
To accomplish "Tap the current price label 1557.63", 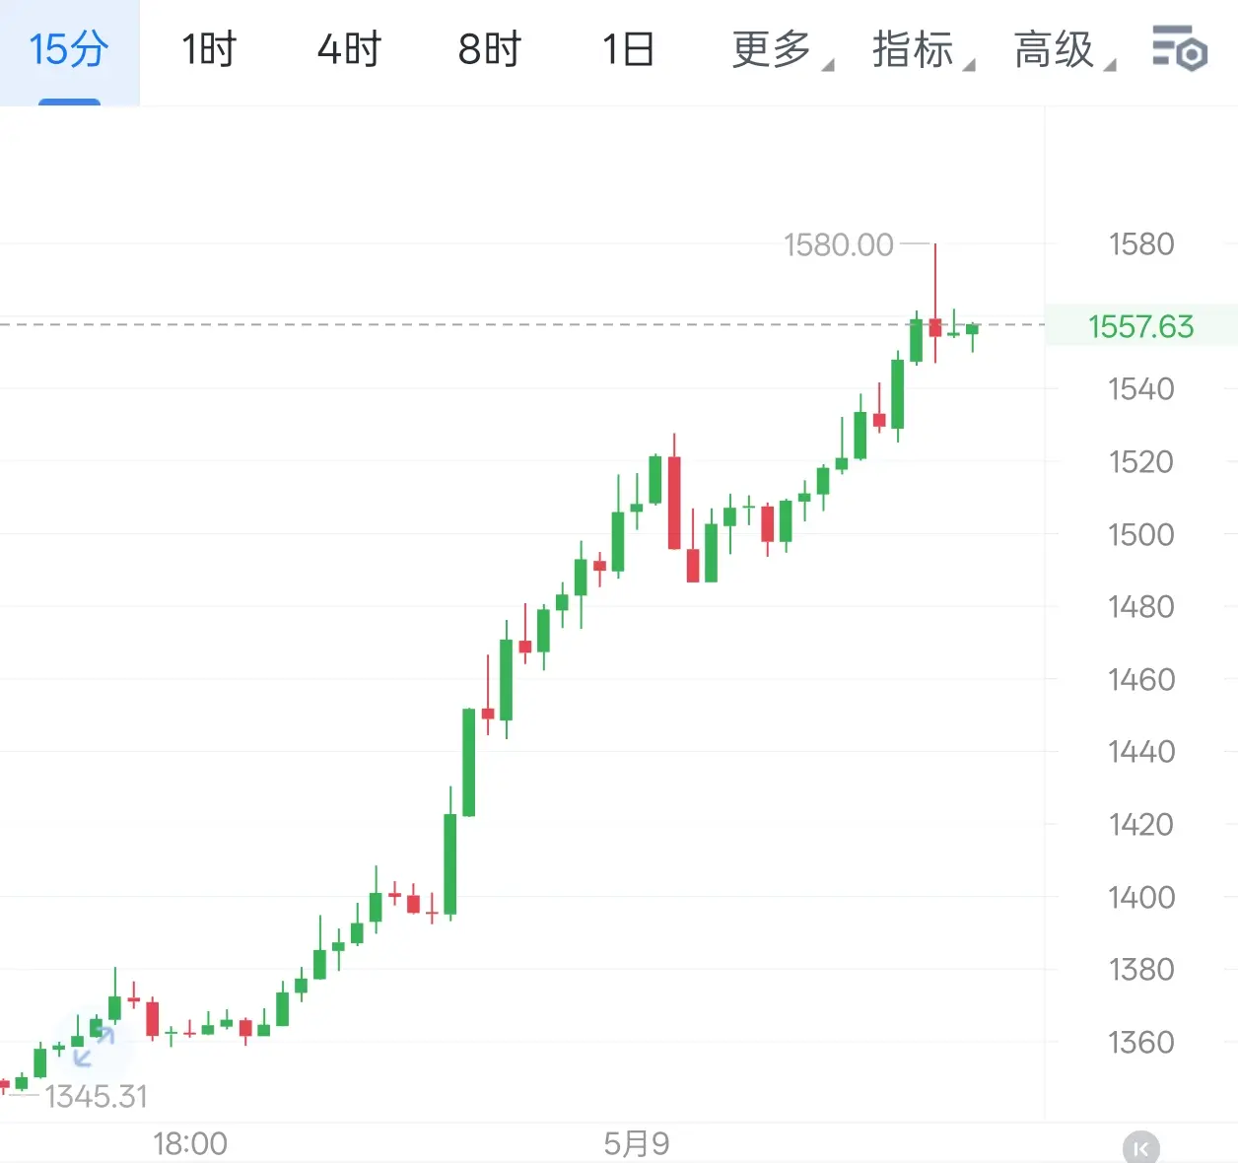I will click(1140, 326).
